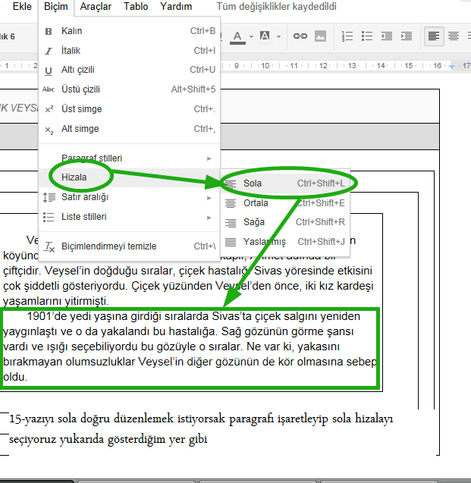The image size is (471, 483).
Task: Toggle the numbered list icon
Action: point(347,36)
